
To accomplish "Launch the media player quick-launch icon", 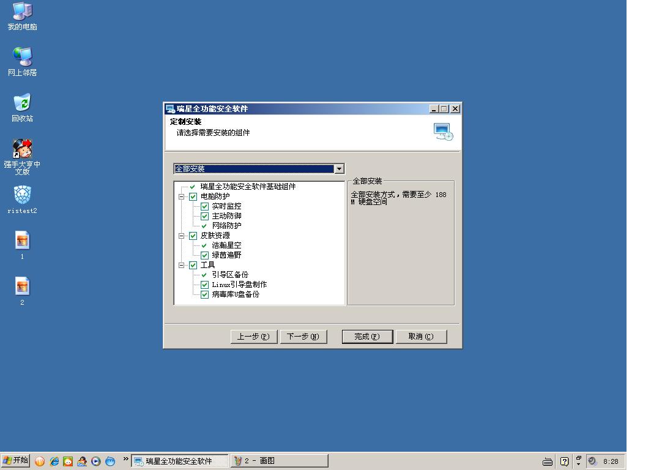I will pyautogui.click(x=96, y=461).
